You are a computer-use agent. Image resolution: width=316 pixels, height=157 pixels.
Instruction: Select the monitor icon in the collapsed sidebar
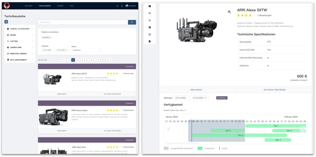150,34
